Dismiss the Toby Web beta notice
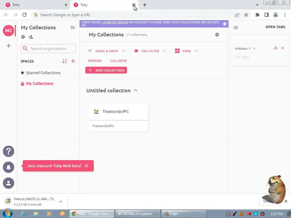The height and width of the screenshot is (218, 291). coord(86,166)
